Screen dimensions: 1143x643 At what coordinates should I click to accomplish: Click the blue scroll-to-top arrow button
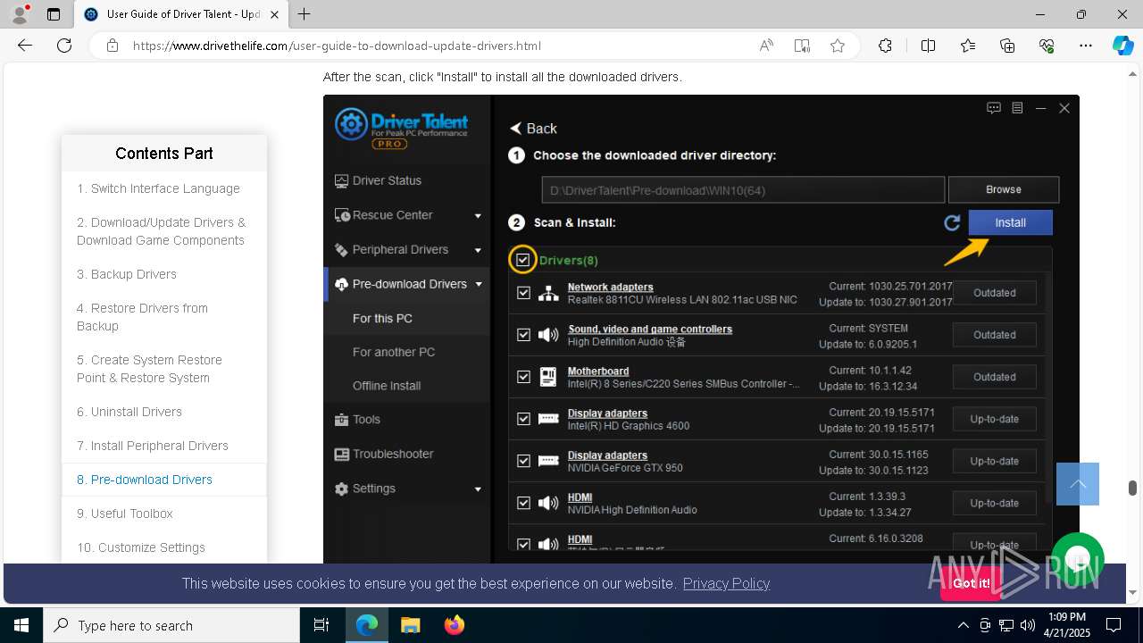point(1078,484)
